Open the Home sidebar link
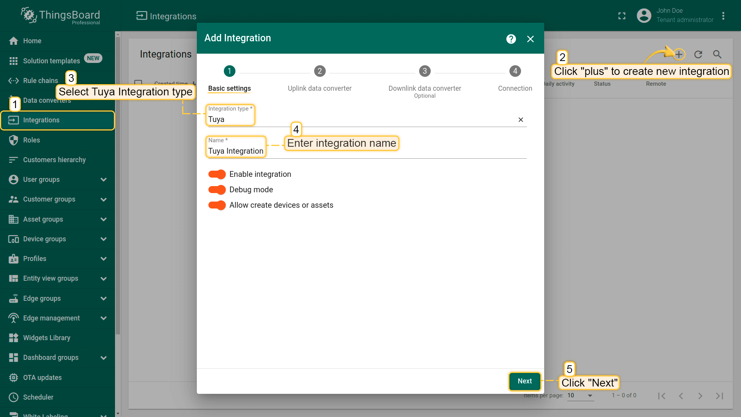 coord(32,41)
